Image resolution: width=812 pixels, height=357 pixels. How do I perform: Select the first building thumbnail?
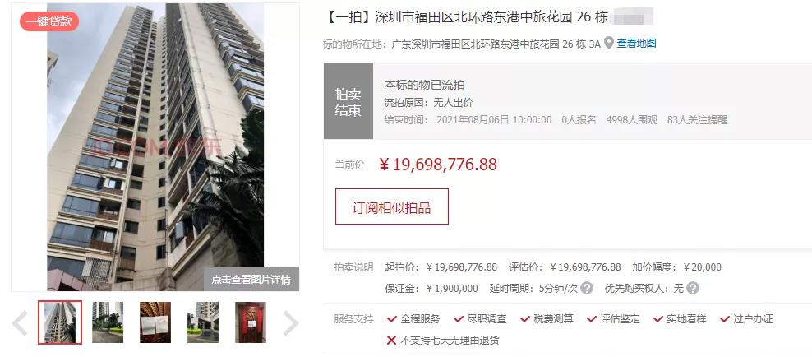tap(60, 322)
